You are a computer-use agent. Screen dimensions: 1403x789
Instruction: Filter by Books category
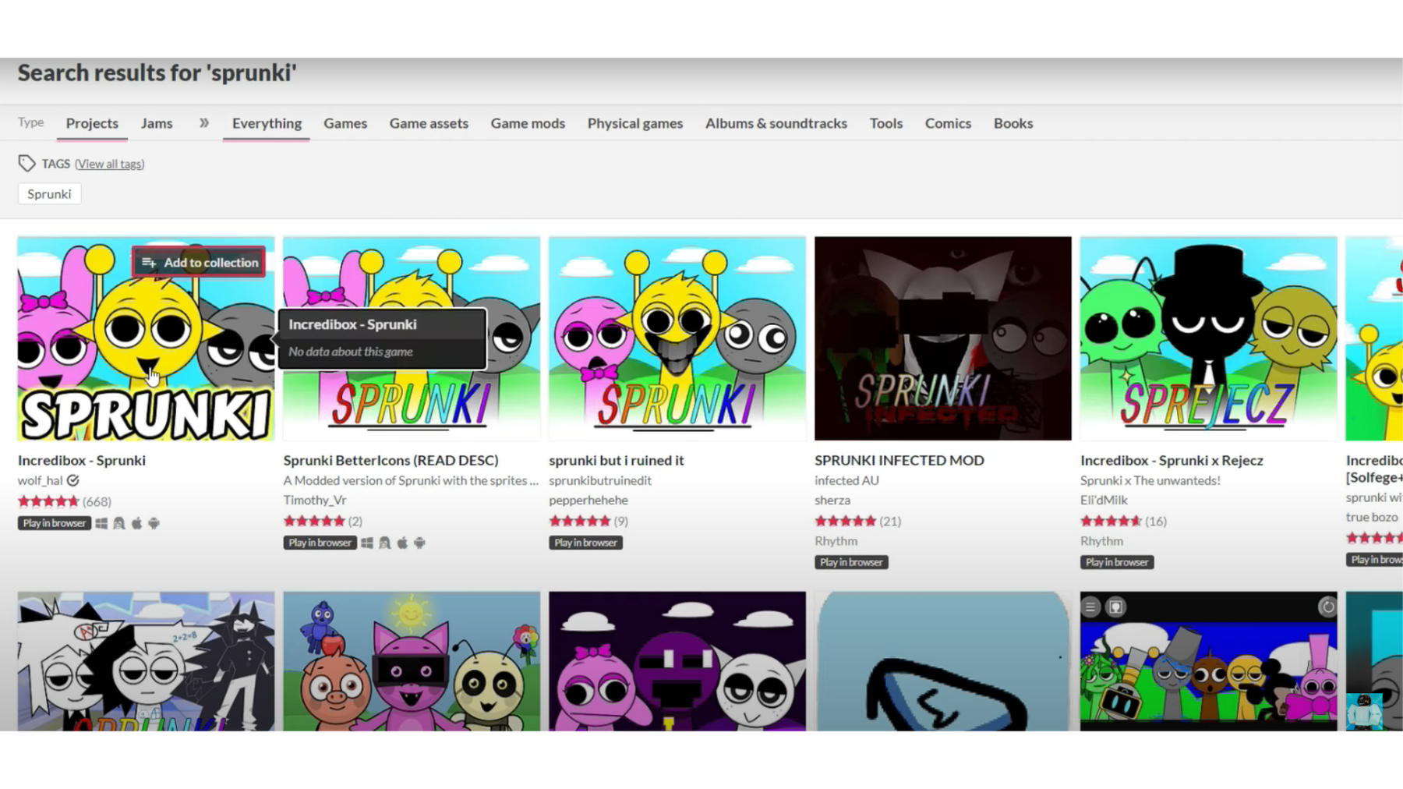1013,123
